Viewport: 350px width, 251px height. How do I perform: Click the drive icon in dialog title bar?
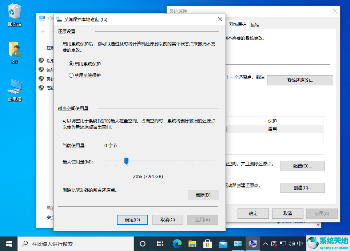point(59,19)
